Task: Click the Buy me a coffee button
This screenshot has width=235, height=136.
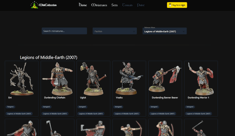Action: pos(177,5)
